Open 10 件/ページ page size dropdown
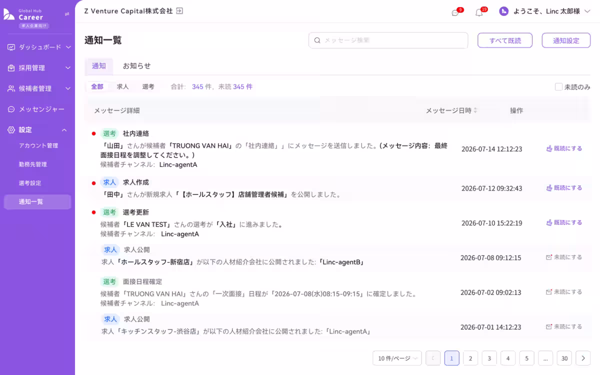The height and width of the screenshot is (375, 600). pyautogui.click(x=397, y=358)
